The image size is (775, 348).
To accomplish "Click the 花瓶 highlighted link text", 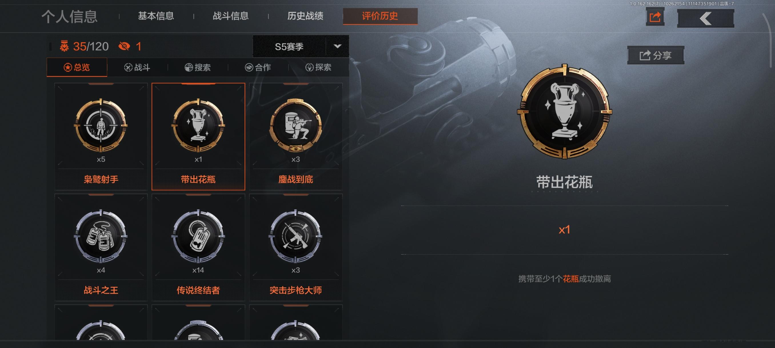I will point(571,279).
